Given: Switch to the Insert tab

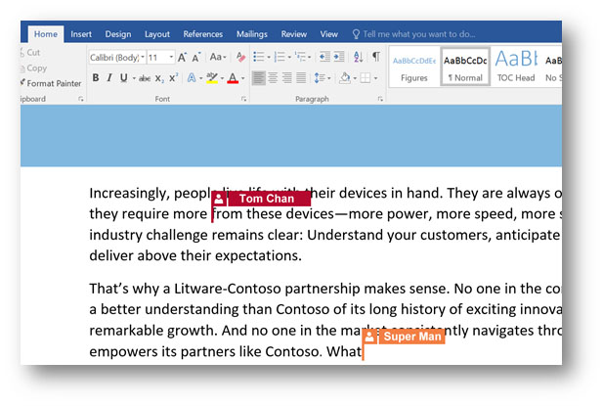Looking at the screenshot, I should coord(81,34).
